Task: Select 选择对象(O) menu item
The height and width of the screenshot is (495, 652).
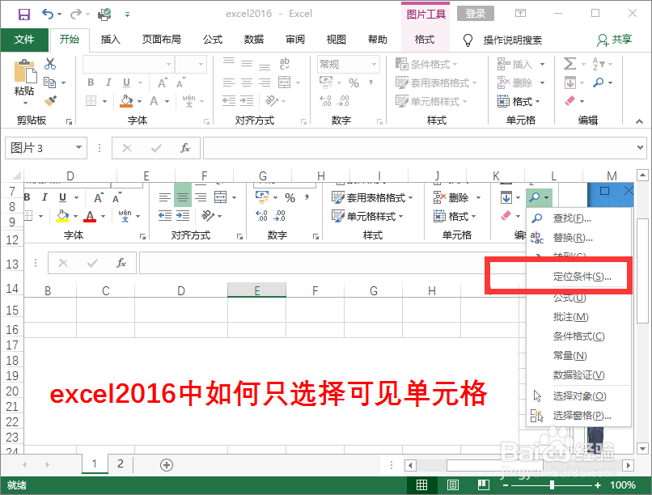Action: [579, 396]
